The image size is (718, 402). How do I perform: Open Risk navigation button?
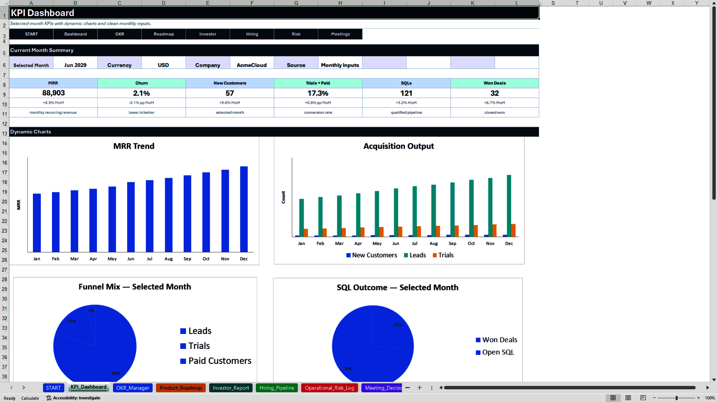pyautogui.click(x=296, y=34)
